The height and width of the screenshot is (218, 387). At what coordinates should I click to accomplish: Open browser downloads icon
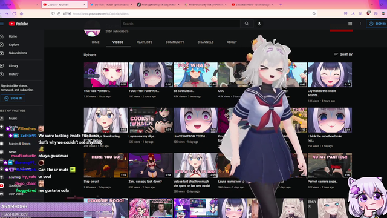click(x=353, y=13)
